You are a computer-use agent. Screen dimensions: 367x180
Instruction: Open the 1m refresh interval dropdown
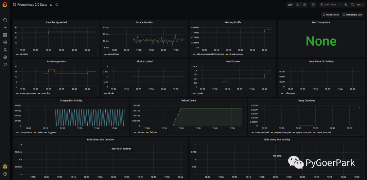point(360,5)
